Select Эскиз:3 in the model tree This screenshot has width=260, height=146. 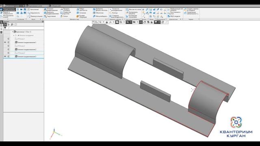[x=20, y=53]
